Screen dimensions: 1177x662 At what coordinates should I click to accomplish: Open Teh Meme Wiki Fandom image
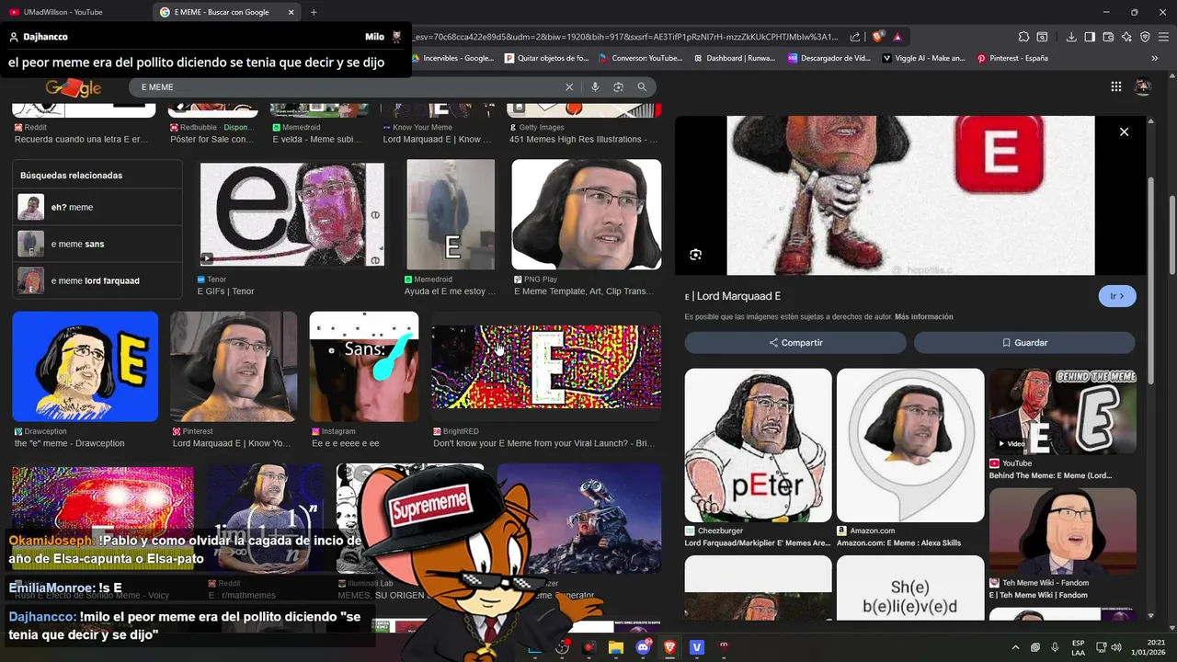pyautogui.click(x=1062, y=531)
